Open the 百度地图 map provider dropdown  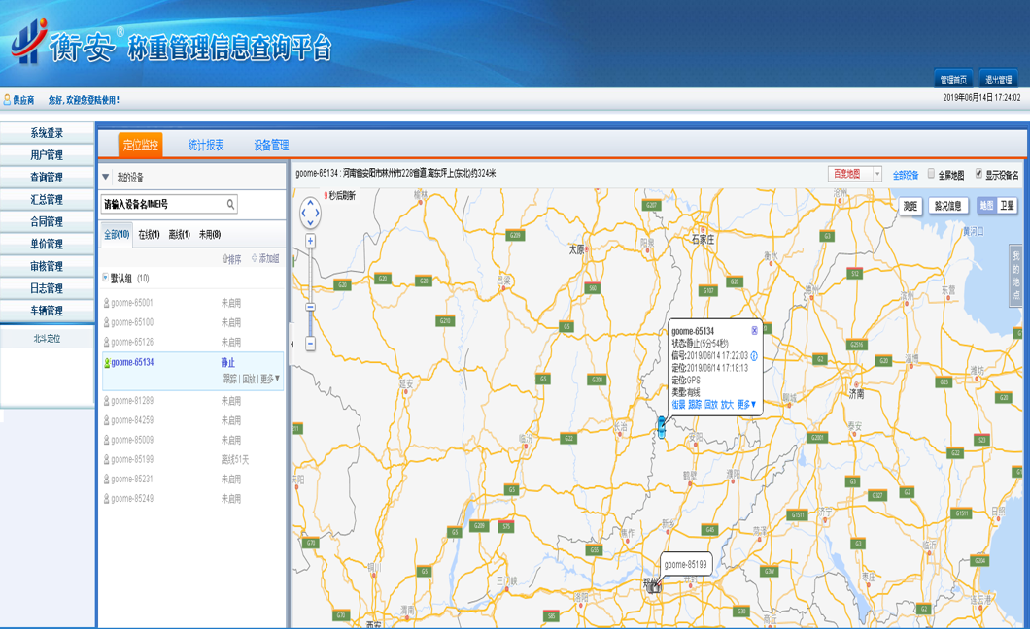point(876,175)
